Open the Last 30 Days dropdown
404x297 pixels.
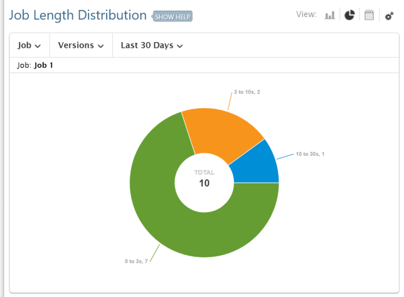point(152,45)
